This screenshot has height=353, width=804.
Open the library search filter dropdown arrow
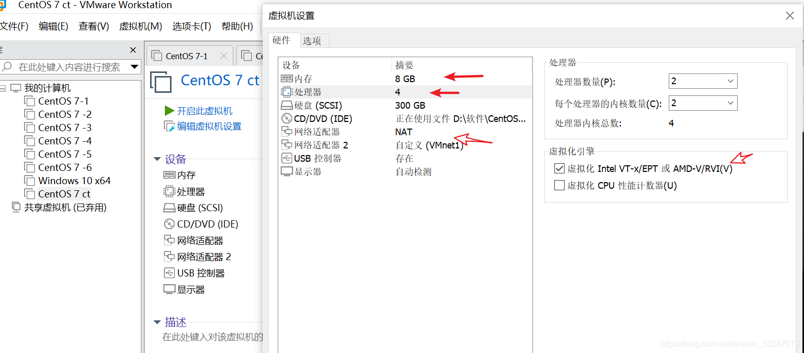[135, 66]
